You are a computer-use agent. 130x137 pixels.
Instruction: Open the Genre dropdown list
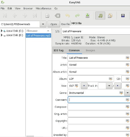coord(127,93)
